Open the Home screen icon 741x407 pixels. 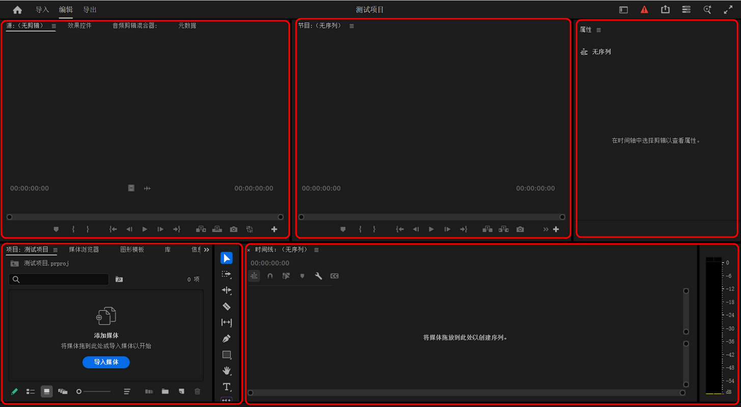(17, 10)
